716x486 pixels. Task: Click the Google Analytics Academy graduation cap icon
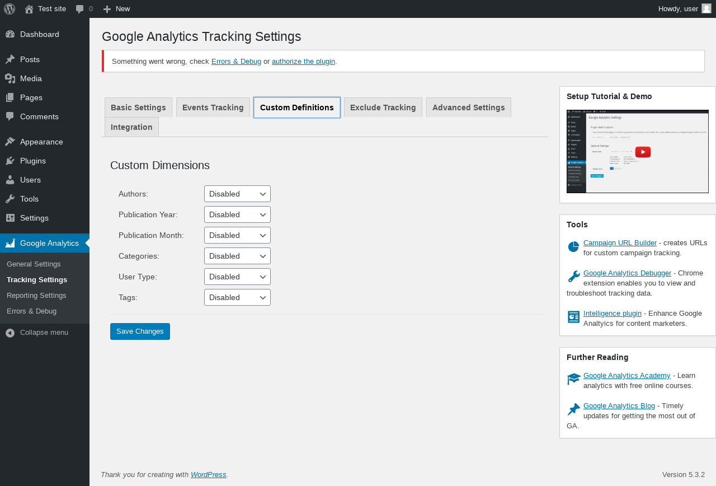(x=574, y=379)
